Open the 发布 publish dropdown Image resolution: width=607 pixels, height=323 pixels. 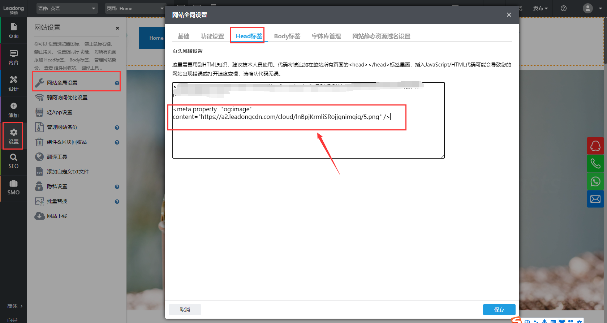coord(540,8)
